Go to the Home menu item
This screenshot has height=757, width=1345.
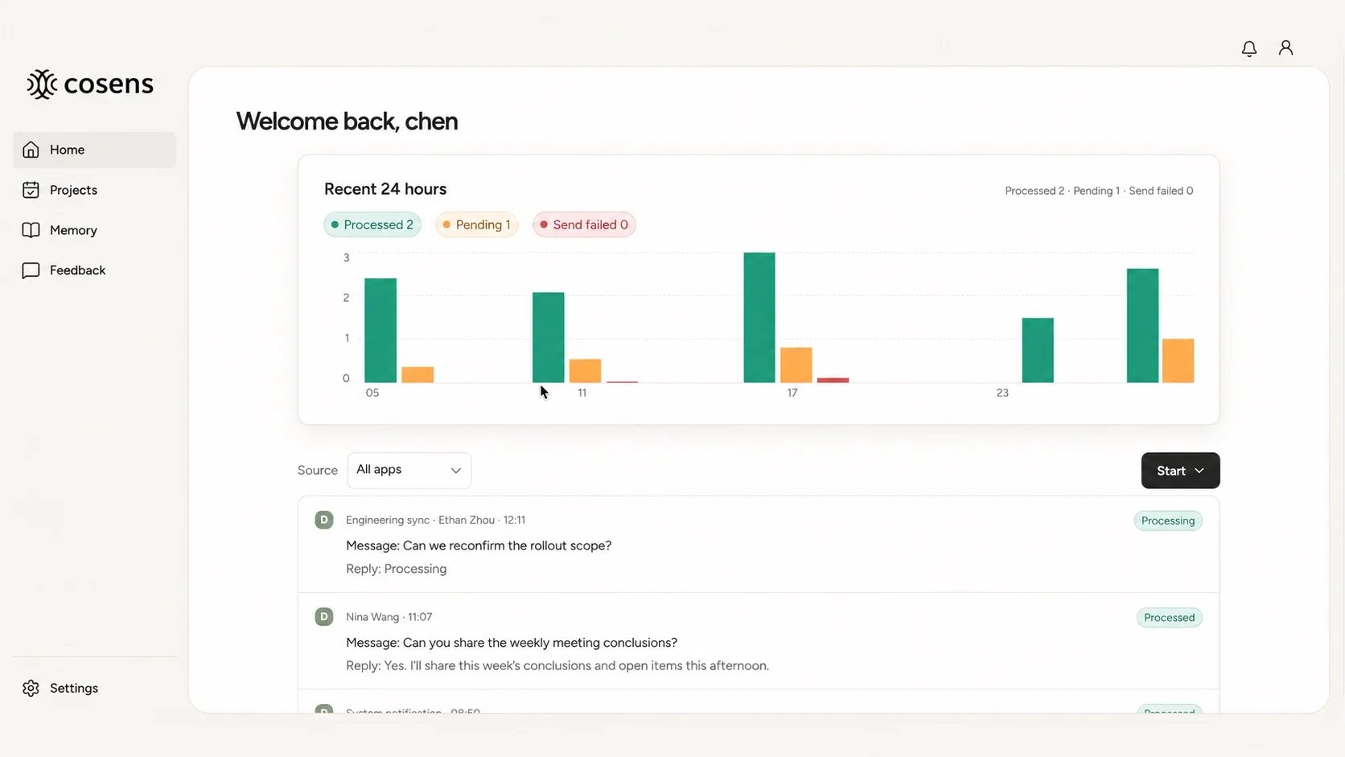(94, 150)
